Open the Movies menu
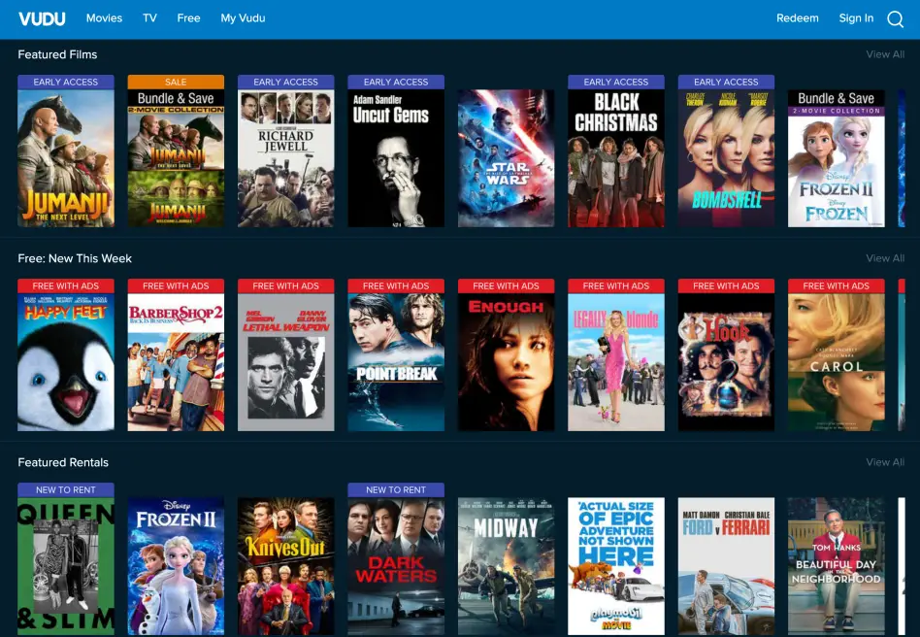The image size is (920, 637). click(x=104, y=18)
